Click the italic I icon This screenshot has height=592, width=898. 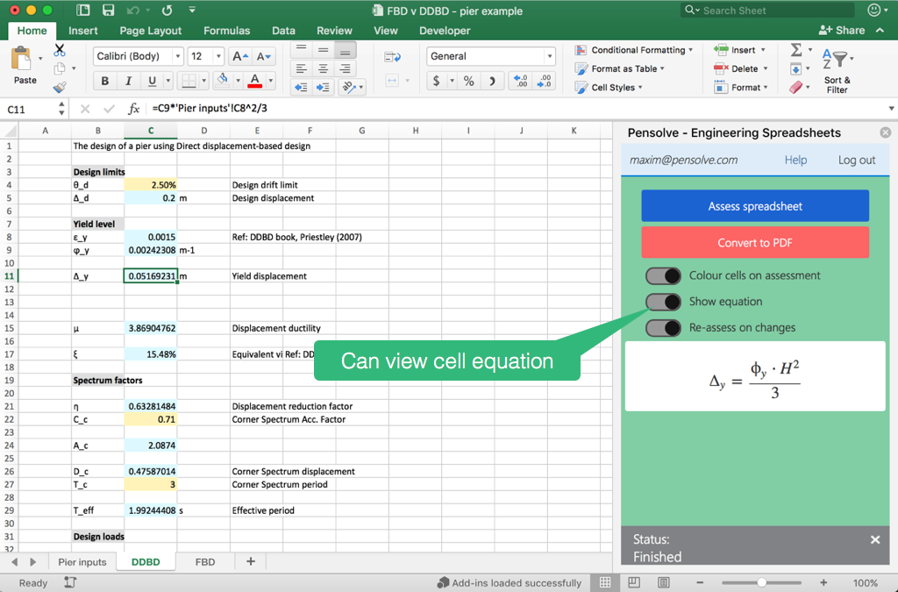pyautogui.click(x=128, y=81)
